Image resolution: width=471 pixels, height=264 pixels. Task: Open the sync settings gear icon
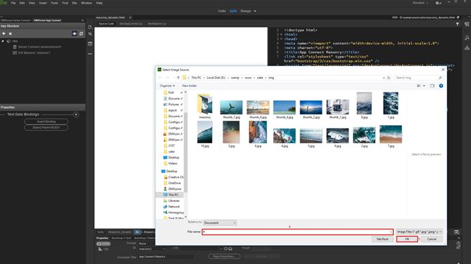tap(438, 3)
